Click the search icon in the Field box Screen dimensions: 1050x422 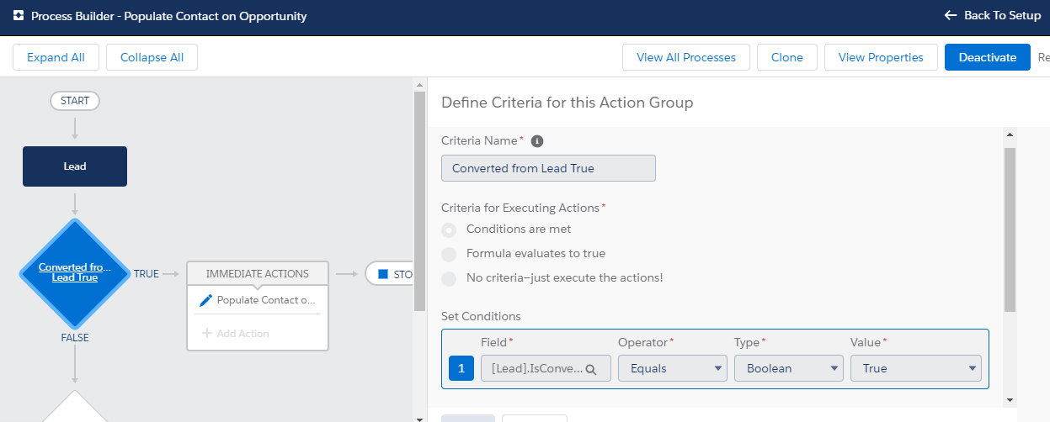[591, 369]
